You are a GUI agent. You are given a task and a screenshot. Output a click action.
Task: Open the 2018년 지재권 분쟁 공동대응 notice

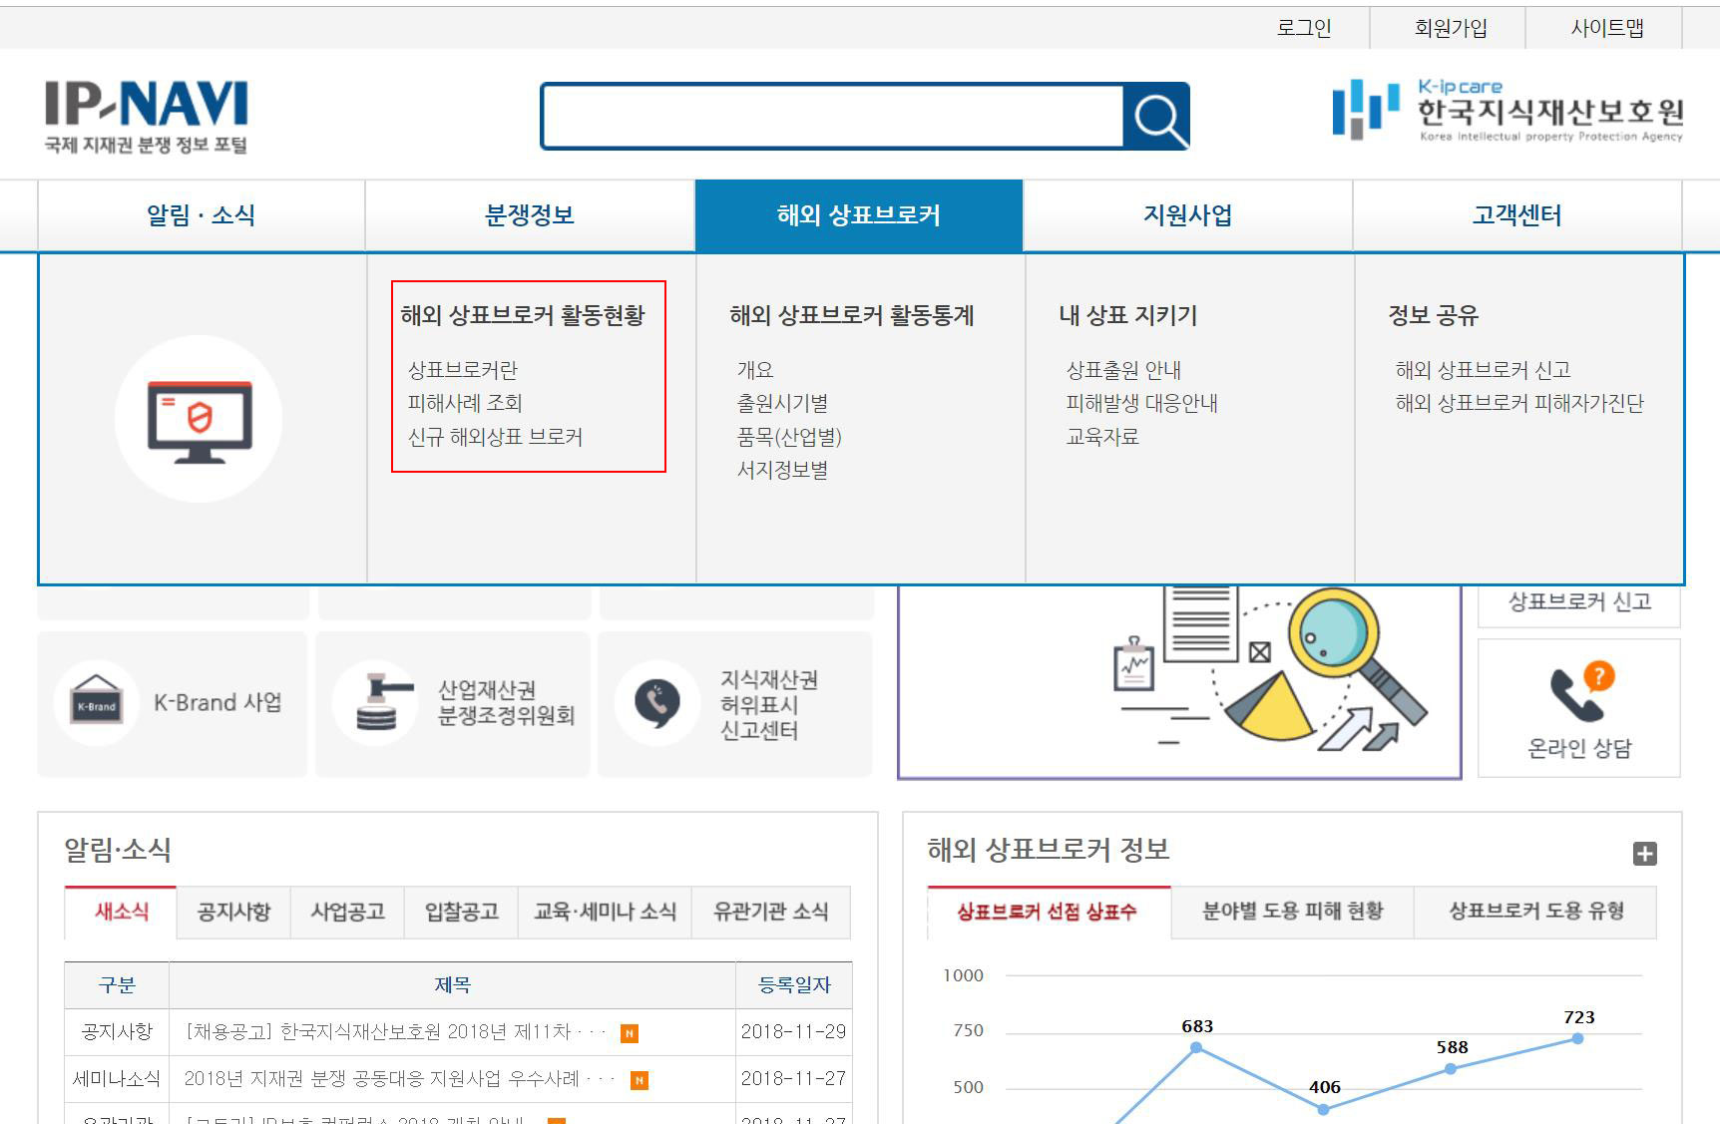tap(399, 1079)
